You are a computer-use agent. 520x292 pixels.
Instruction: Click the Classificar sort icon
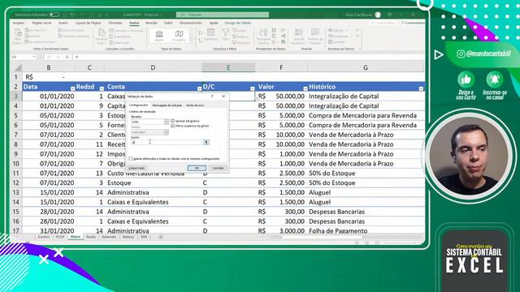(210, 33)
